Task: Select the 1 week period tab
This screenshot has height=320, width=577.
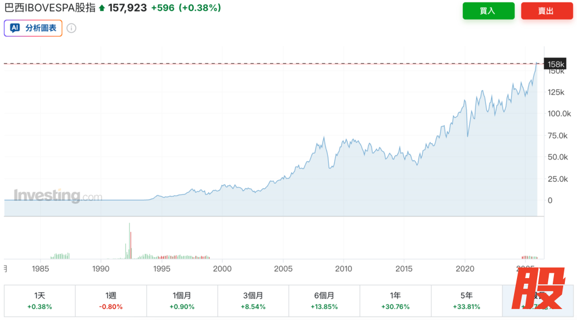Action: [110, 300]
